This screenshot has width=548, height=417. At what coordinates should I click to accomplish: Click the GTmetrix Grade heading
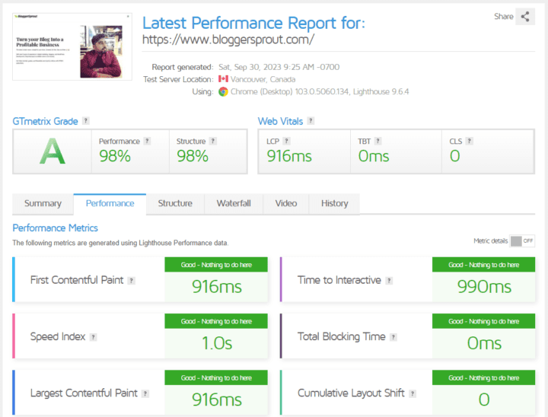[45, 121]
